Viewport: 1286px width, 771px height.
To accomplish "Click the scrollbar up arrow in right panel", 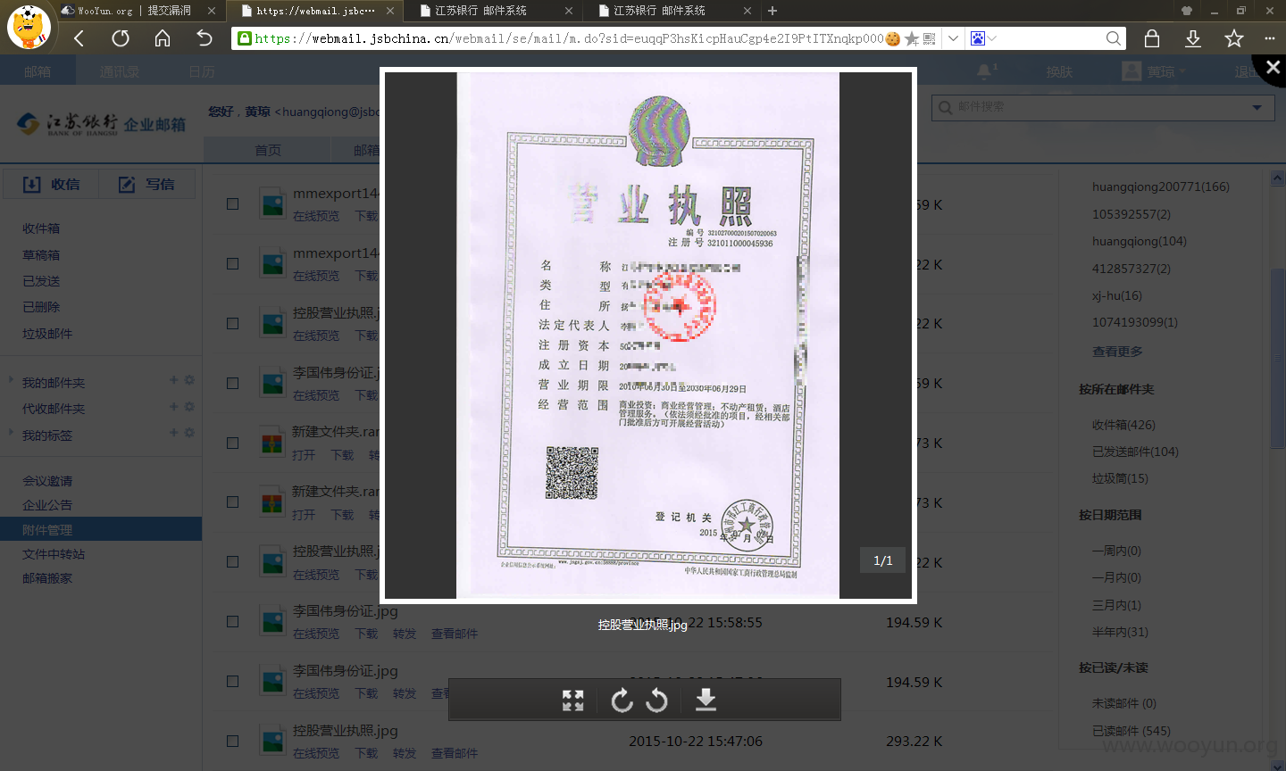I will 1278,179.
